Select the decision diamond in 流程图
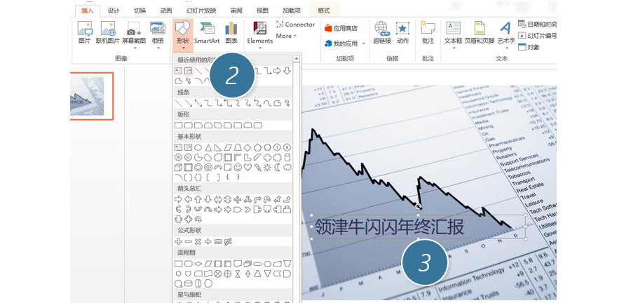Image resolution: width=631 pixels, height=303 pixels. click(198, 264)
